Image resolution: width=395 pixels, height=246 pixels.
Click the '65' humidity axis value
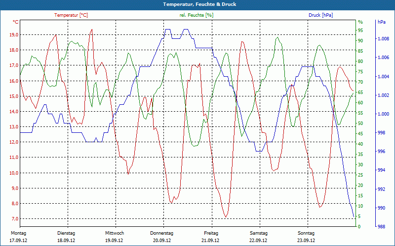click(x=360, y=92)
